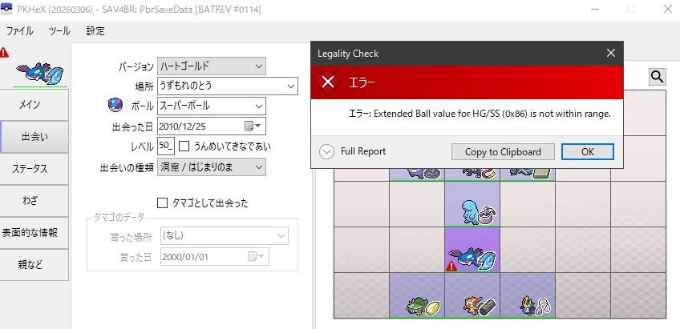The height and width of the screenshot is (329, 680).
Task: Select the Infernape sprite in bottom row
Action: click(472, 305)
